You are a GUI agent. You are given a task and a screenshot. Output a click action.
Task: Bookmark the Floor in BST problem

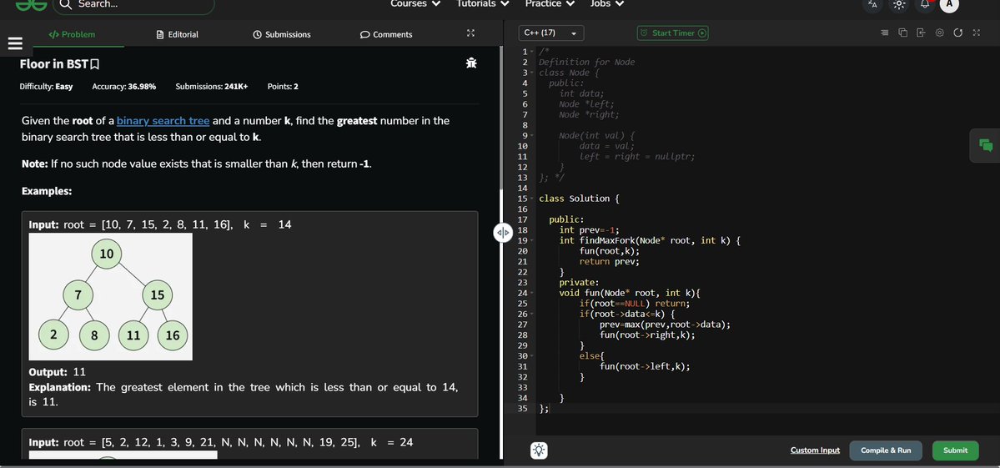tap(95, 63)
